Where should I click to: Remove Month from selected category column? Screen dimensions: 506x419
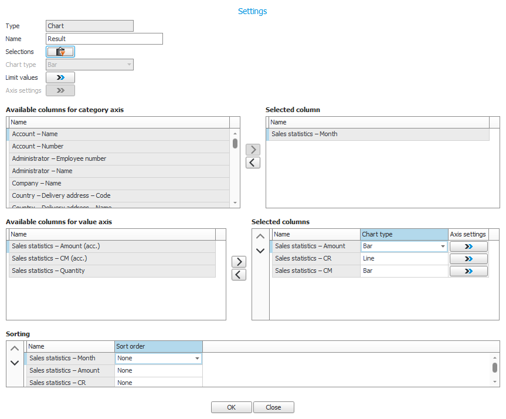click(253, 163)
